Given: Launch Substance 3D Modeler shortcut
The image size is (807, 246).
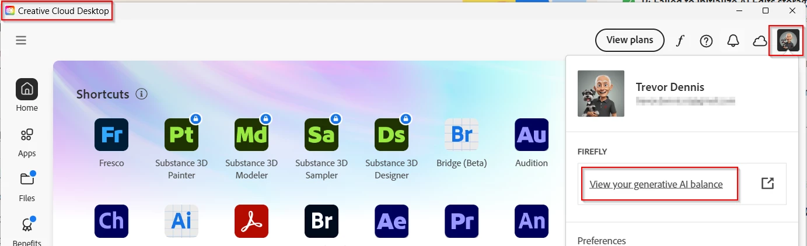Looking at the screenshot, I should [x=251, y=135].
